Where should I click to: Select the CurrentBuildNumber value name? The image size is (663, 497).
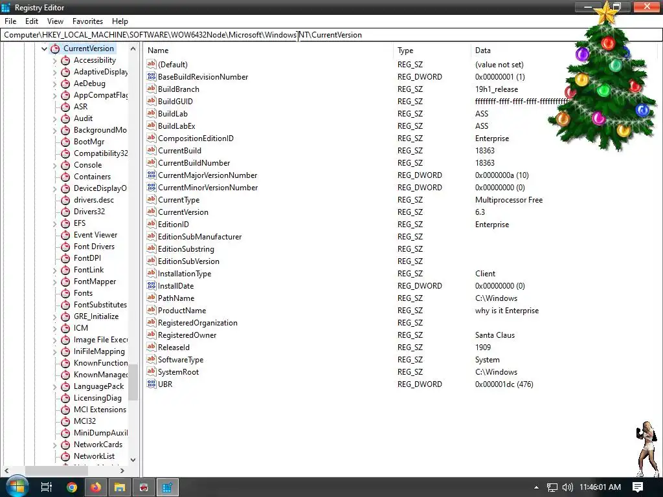point(194,162)
